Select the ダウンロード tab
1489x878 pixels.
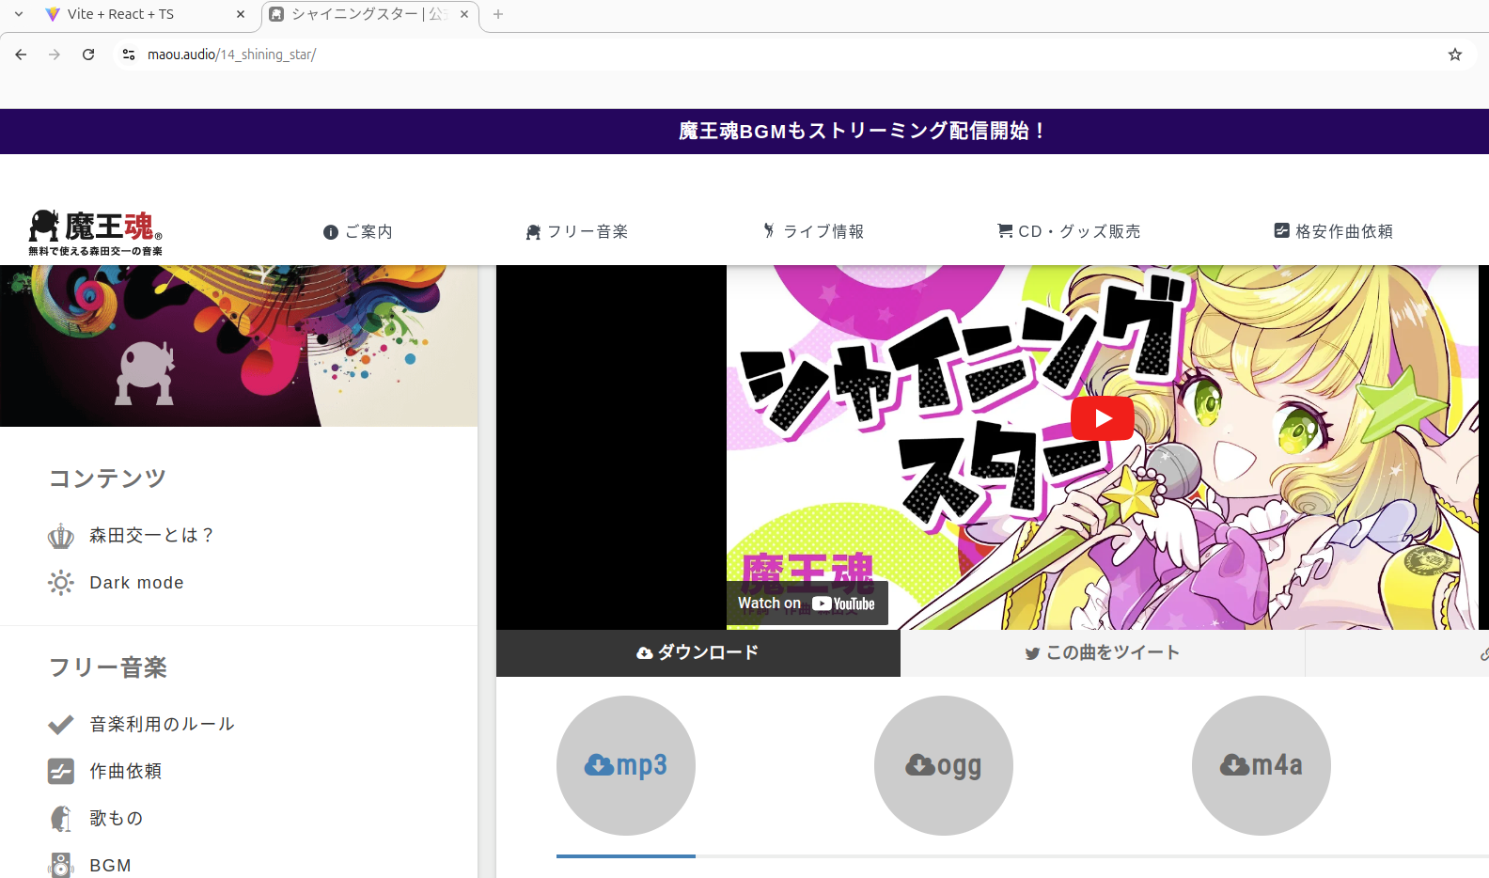tap(698, 652)
